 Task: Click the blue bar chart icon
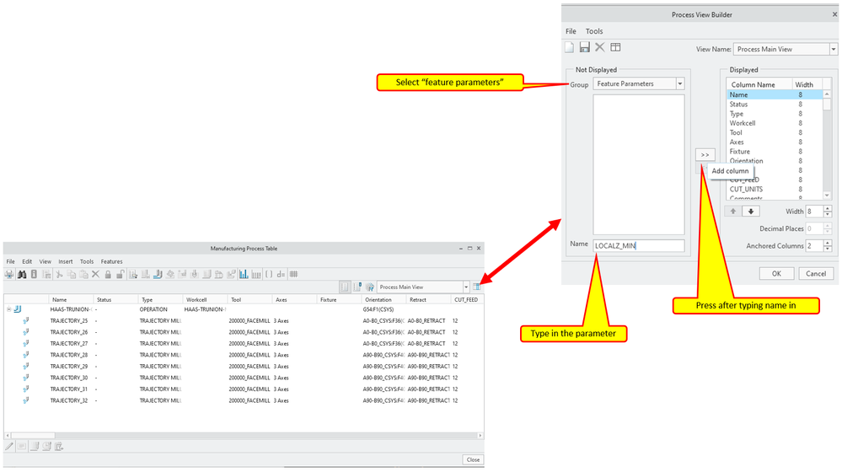244,275
